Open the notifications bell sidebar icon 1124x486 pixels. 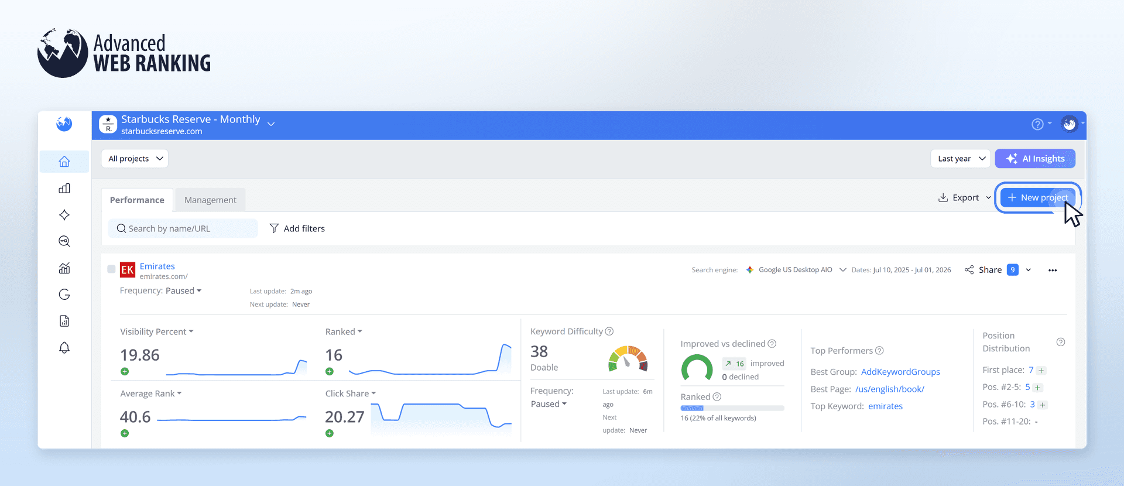64,348
